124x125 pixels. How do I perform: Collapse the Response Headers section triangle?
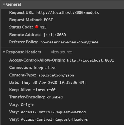pos(4,52)
